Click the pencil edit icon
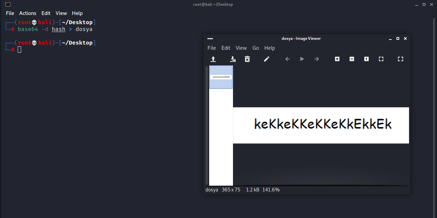The width and height of the screenshot is (437, 218). (x=267, y=59)
